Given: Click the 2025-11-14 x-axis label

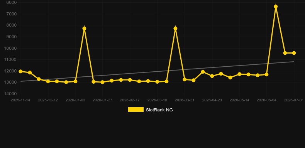Looking at the screenshot, I should point(20,100).
